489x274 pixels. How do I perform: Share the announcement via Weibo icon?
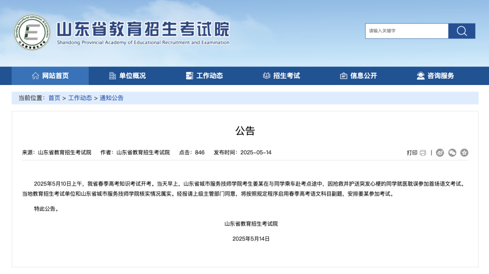coord(440,152)
